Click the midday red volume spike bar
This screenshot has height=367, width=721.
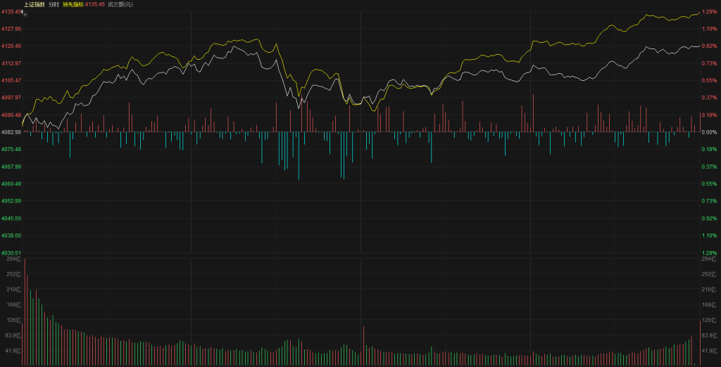point(363,346)
